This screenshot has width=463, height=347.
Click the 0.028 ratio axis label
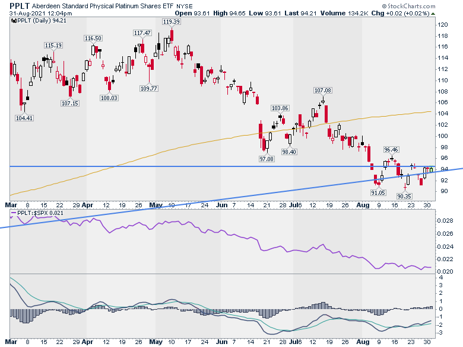[445, 221]
